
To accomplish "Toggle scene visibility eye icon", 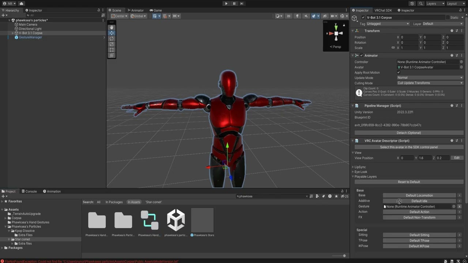I will [325, 16].
